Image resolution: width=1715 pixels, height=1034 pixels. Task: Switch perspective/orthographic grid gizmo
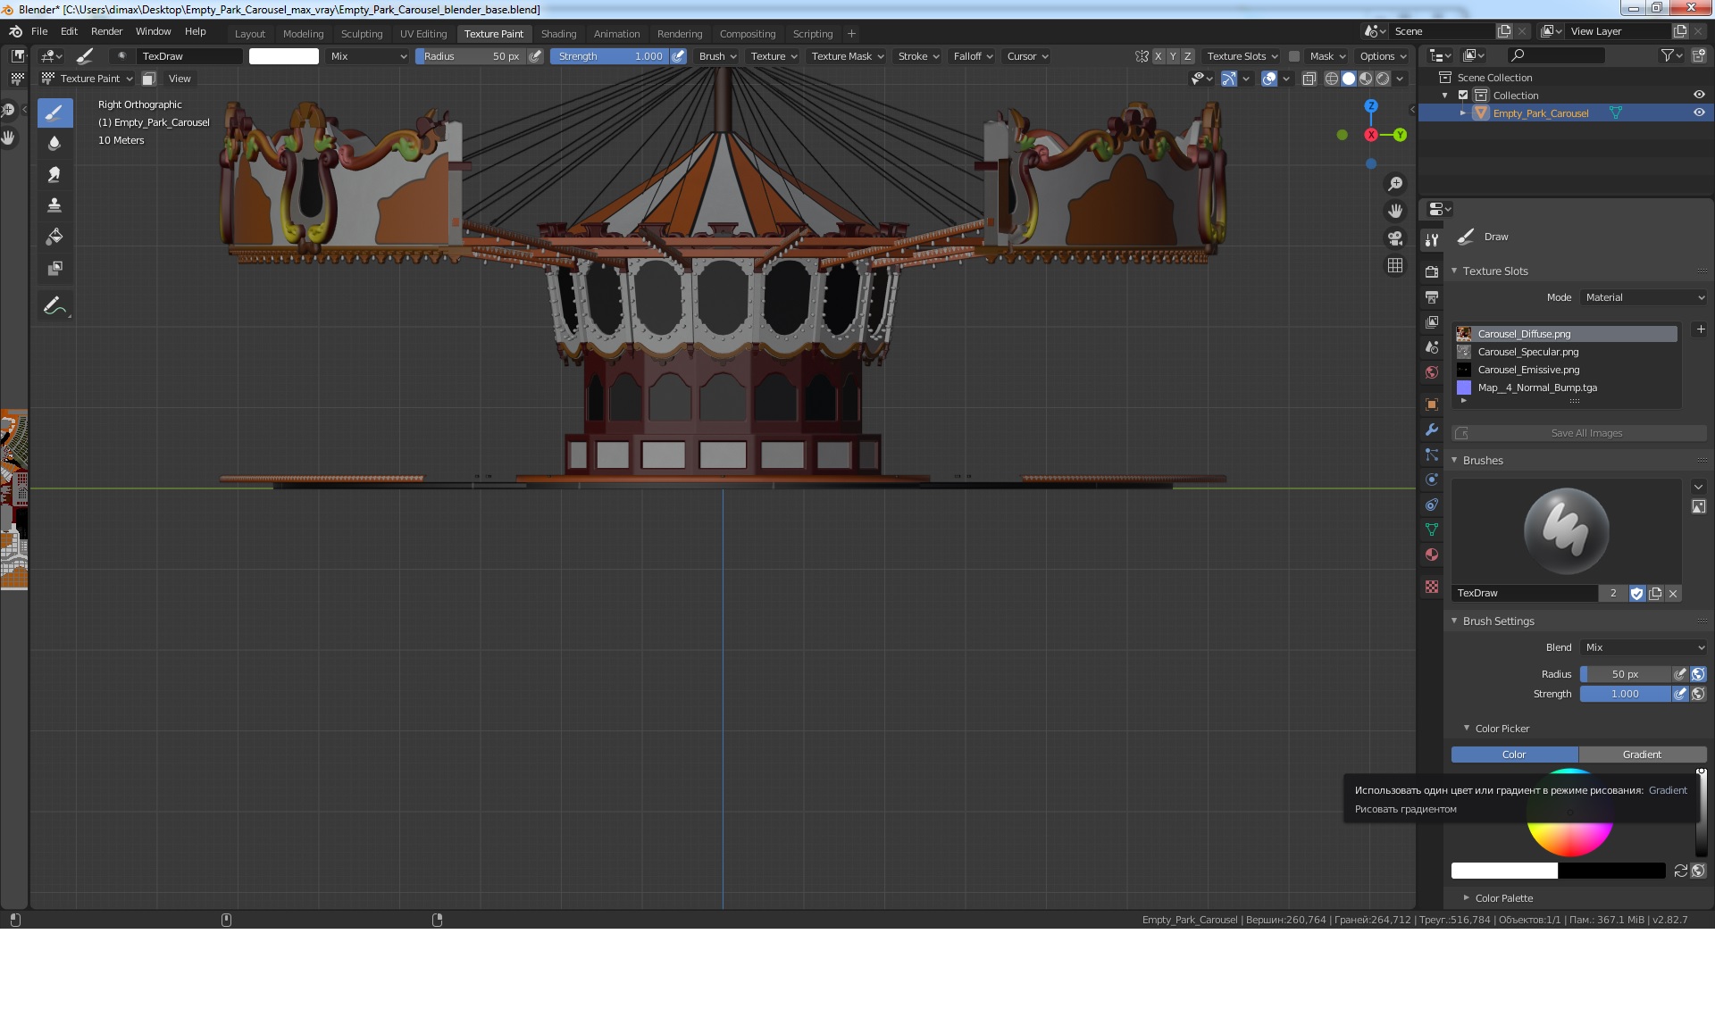click(x=1394, y=266)
